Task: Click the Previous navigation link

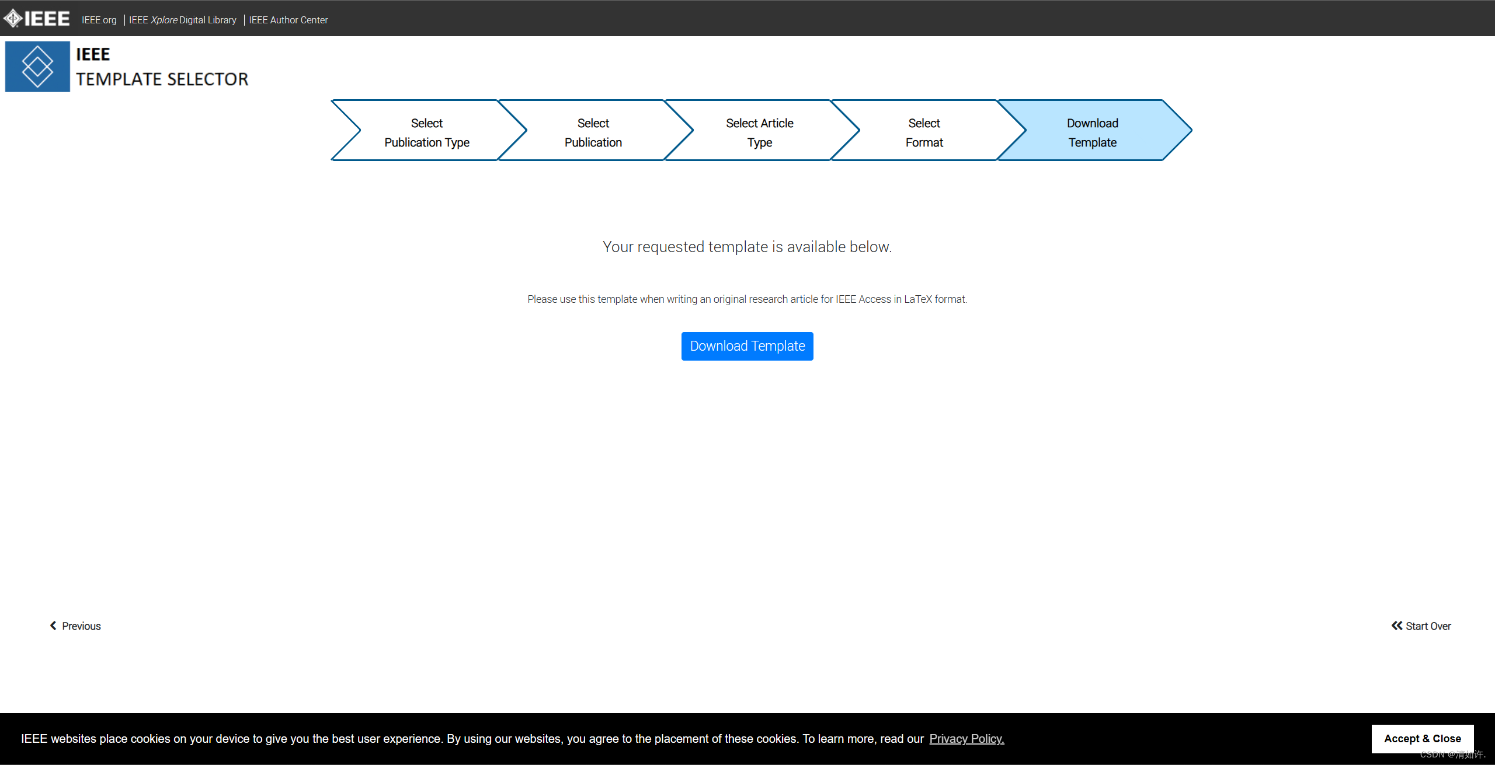Action: click(x=76, y=626)
